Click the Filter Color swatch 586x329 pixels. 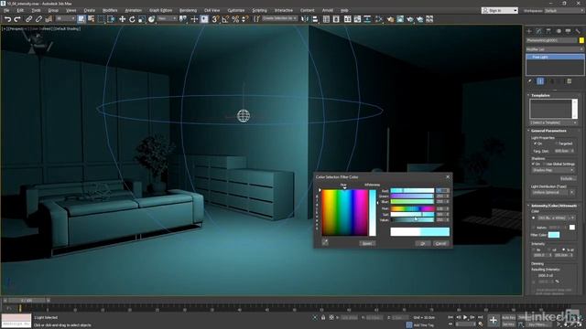[554, 235]
